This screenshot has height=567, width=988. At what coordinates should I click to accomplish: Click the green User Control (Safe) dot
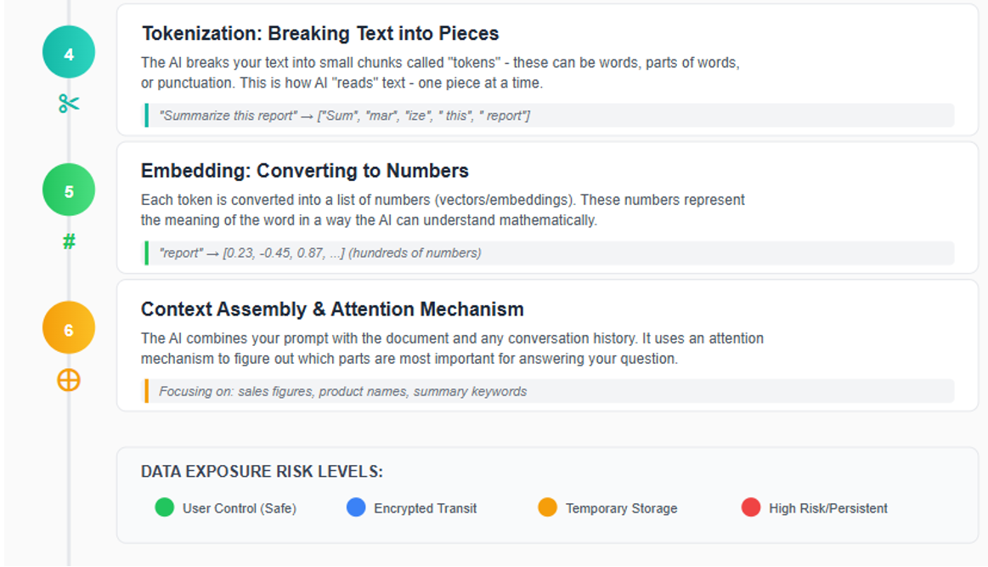(164, 507)
